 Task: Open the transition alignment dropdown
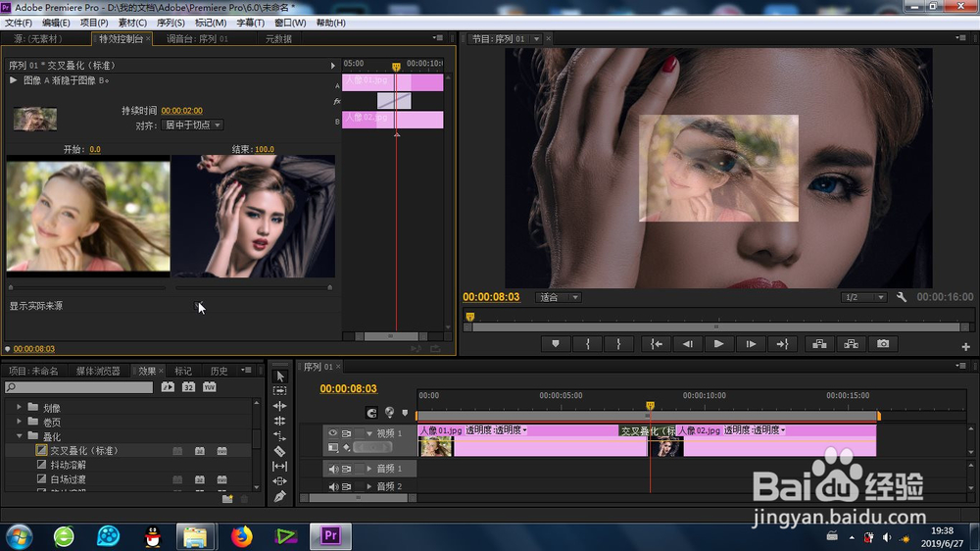(192, 125)
